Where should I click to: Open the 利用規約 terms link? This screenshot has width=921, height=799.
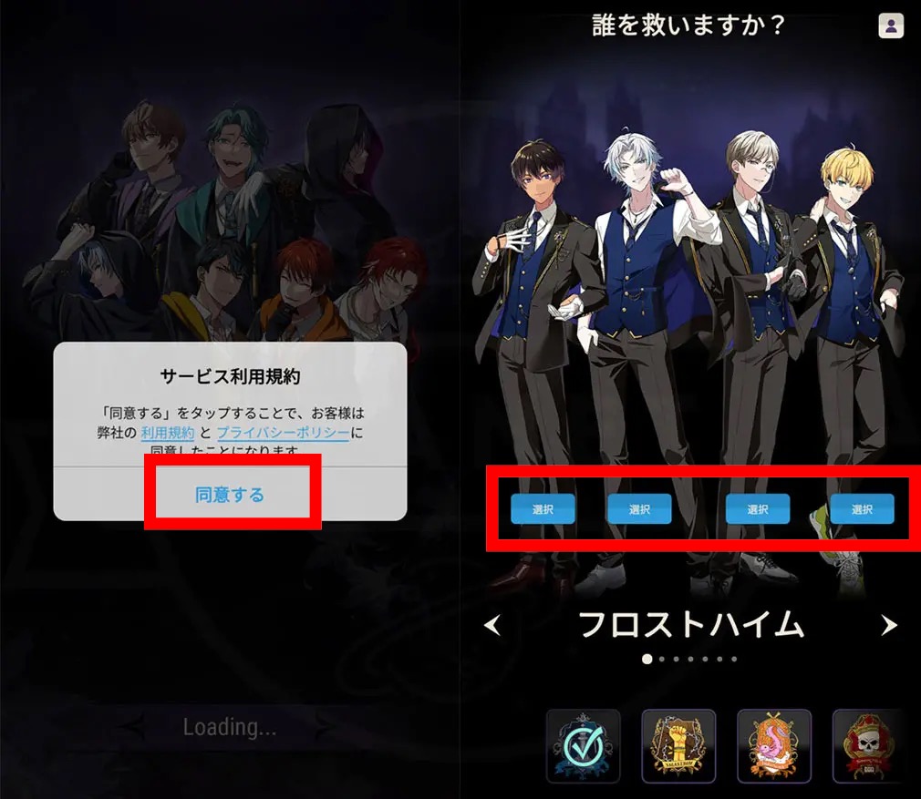pyautogui.click(x=168, y=433)
